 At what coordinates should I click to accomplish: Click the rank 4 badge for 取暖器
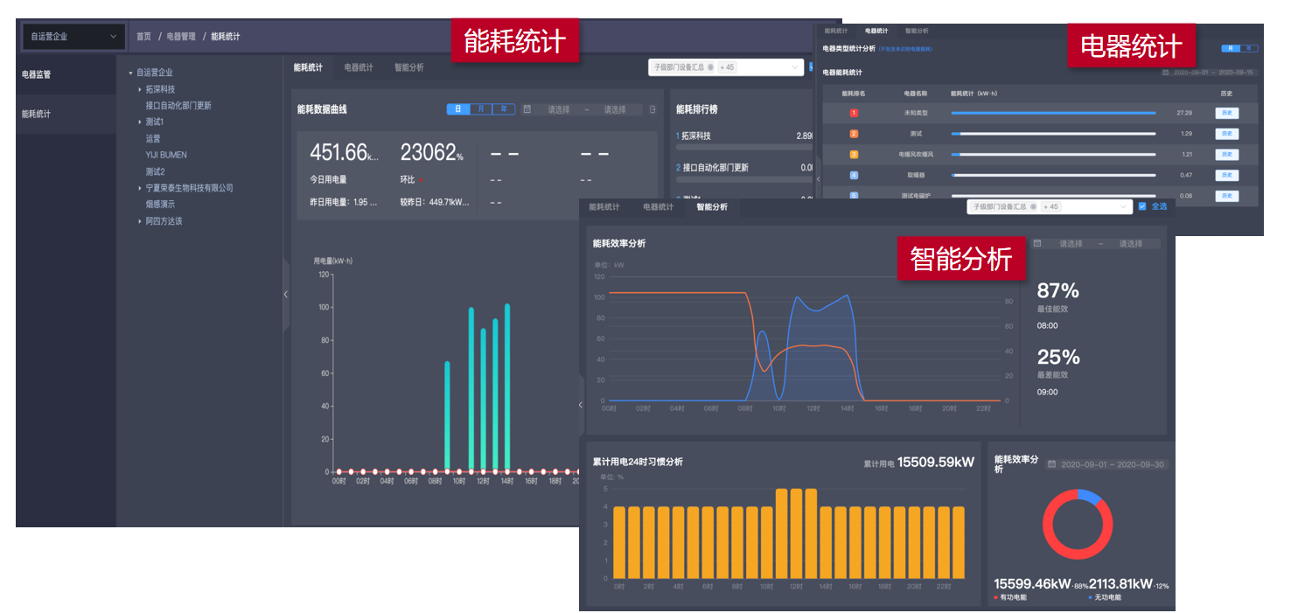point(854,175)
